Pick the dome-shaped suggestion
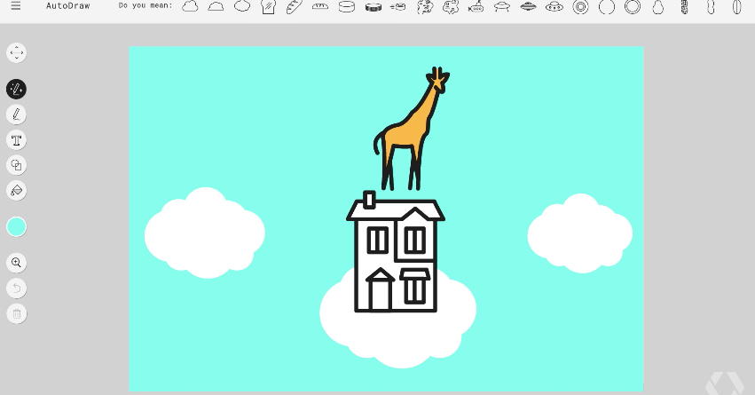 [216, 6]
